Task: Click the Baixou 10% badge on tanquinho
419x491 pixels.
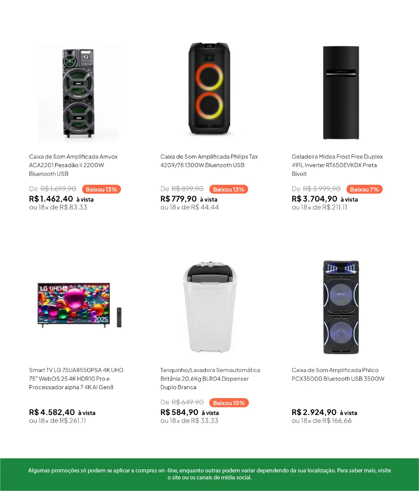Action: tap(229, 403)
